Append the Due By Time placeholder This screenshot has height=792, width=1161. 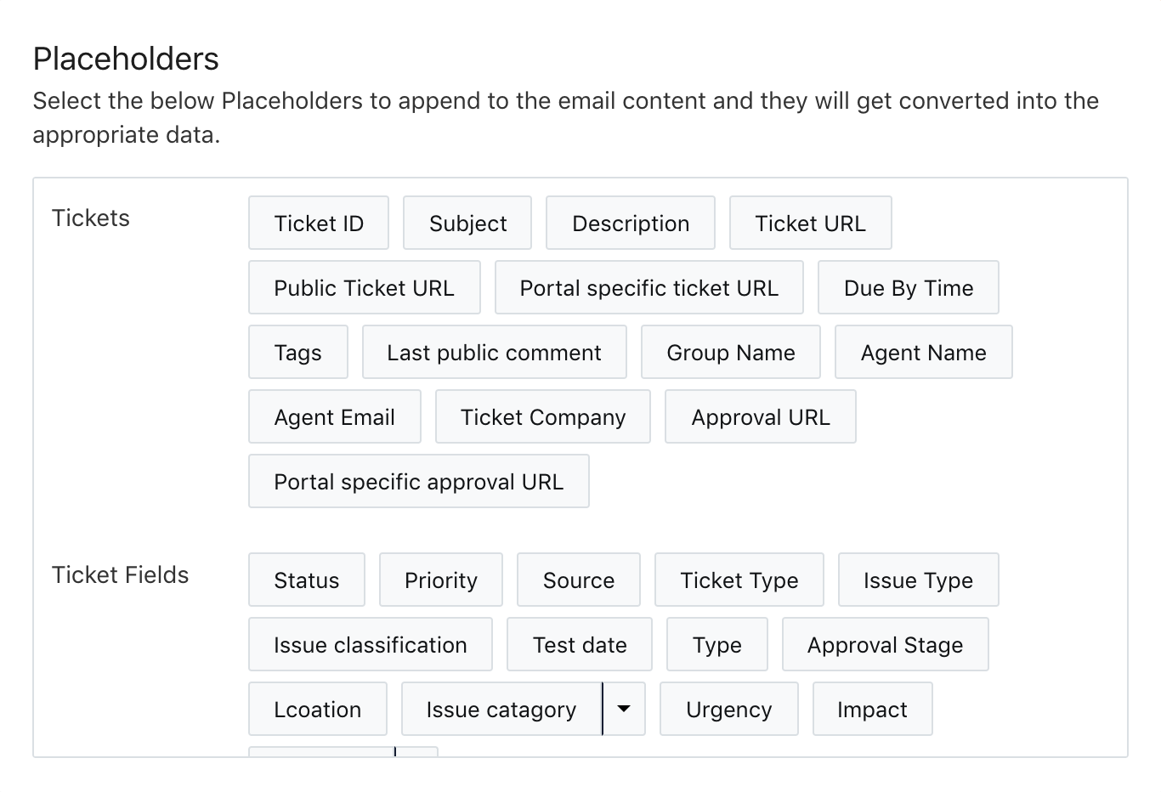[909, 287]
